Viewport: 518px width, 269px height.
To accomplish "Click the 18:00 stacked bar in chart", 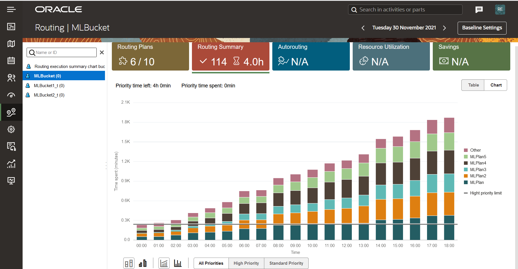I will 449,179.
